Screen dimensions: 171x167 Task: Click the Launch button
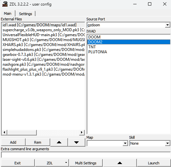tap(154, 163)
